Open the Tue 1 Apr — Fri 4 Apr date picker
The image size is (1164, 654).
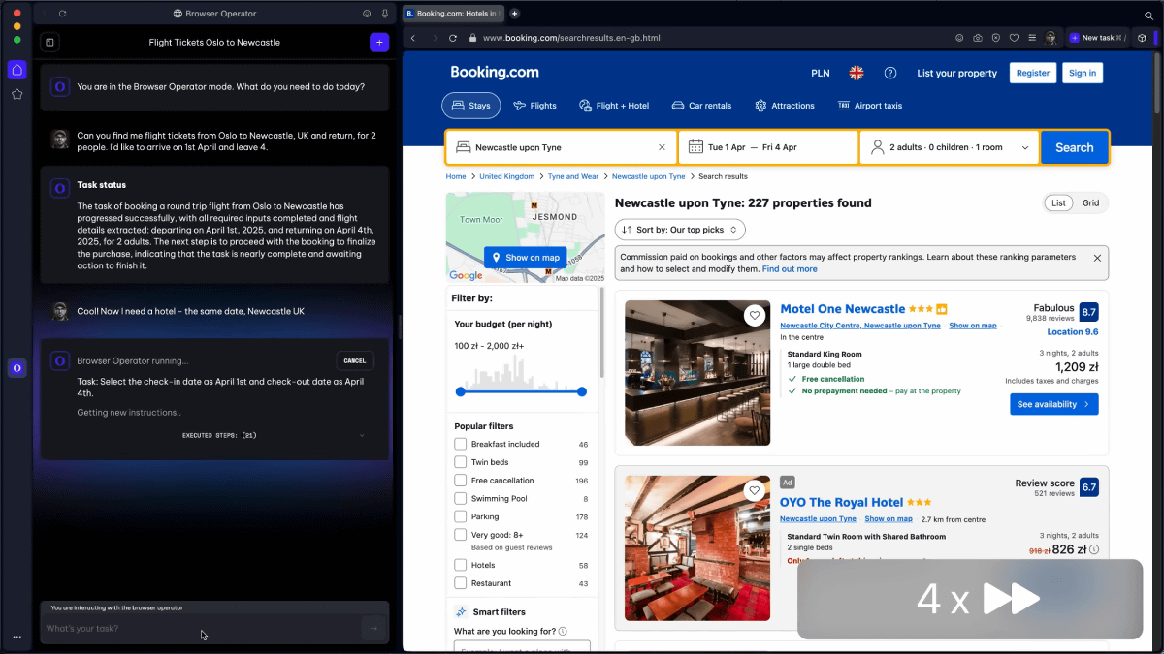pos(768,147)
